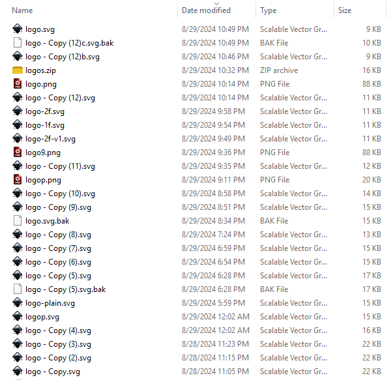391x380 pixels.
Task: Select file name logo - Copy (12)c.svg.bak
Action: point(69,43)
